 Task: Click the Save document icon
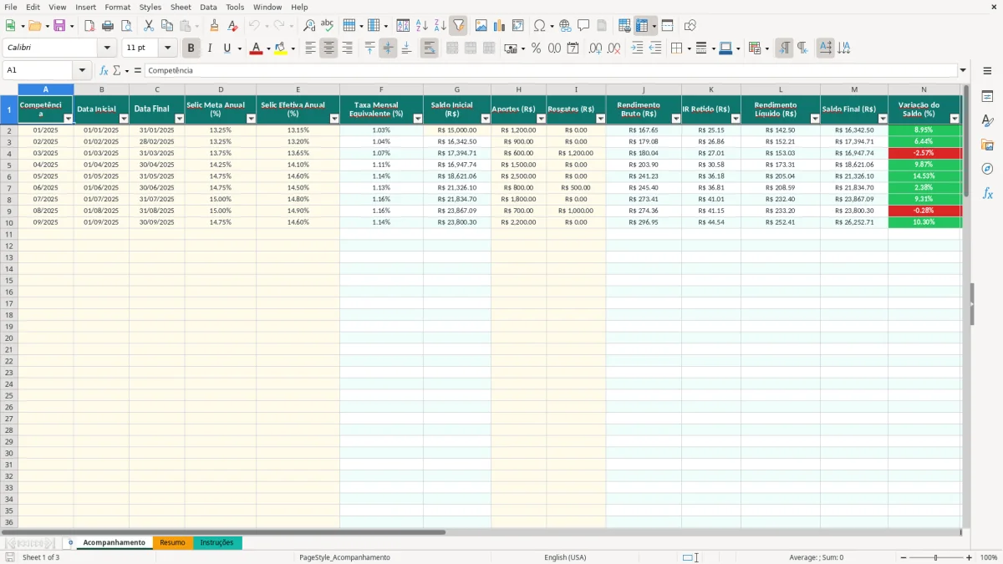click(x=59, y=26)
